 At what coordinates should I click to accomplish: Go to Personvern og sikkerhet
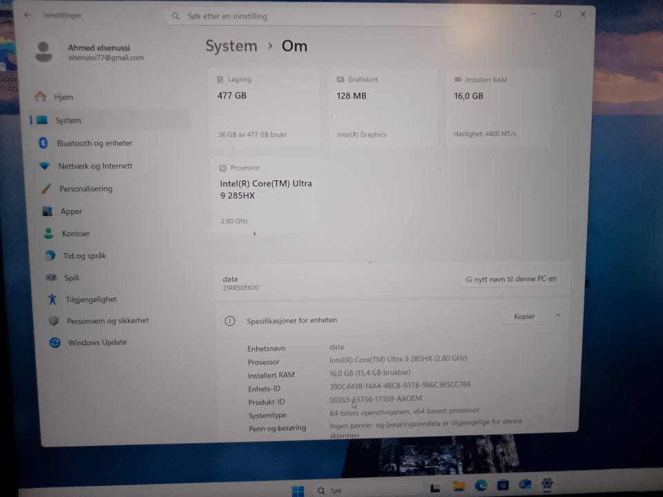[x=108, y=321]
